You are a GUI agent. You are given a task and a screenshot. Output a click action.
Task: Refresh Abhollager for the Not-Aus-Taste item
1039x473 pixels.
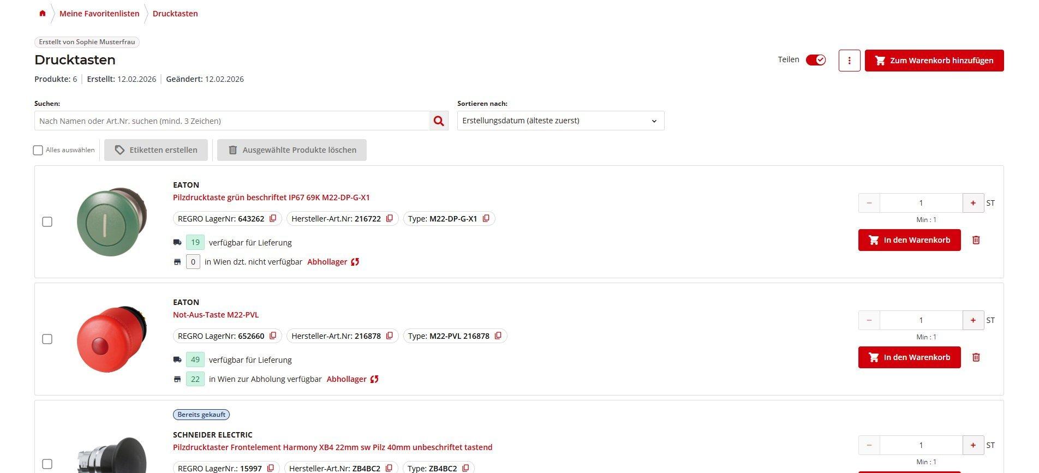(374, 379)
